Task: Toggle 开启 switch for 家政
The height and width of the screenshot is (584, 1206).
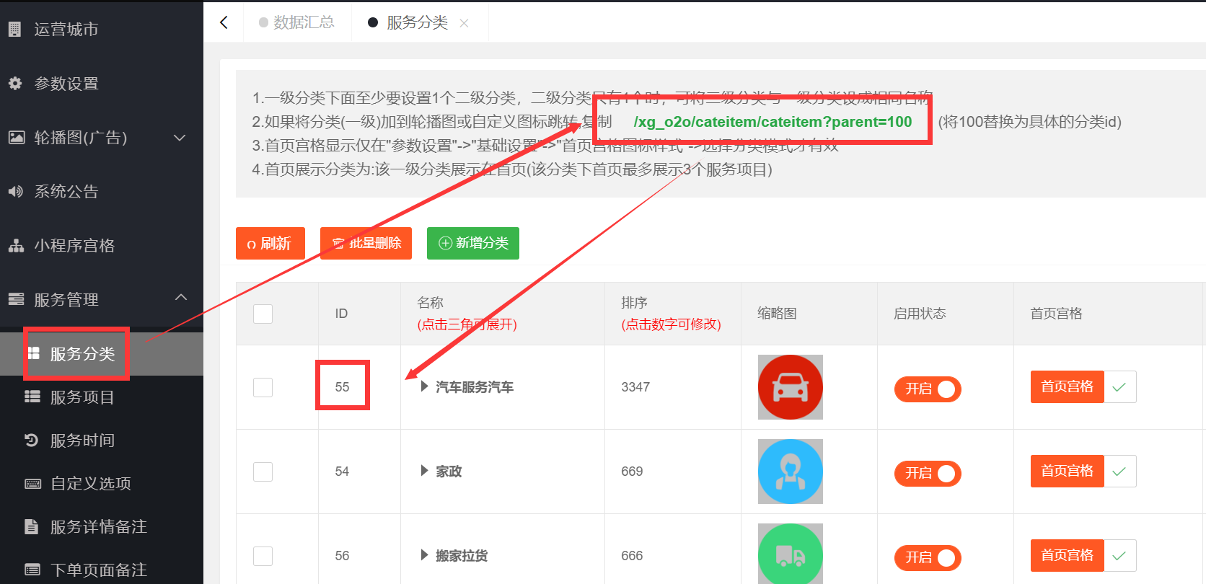Action: tap(928, 473)
